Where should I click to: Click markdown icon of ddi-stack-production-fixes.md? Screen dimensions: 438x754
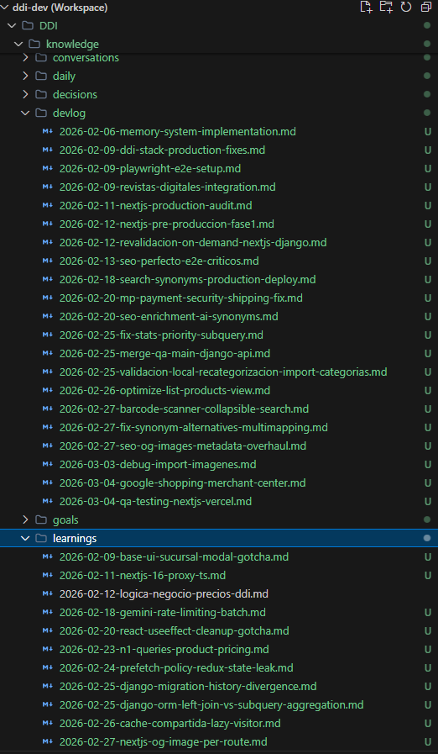point(48,150)
